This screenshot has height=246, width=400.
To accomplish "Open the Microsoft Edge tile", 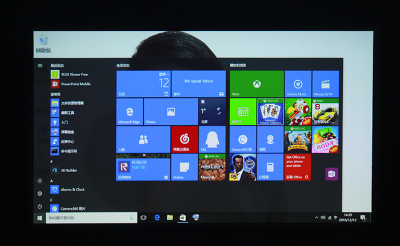I will point(129,112).
